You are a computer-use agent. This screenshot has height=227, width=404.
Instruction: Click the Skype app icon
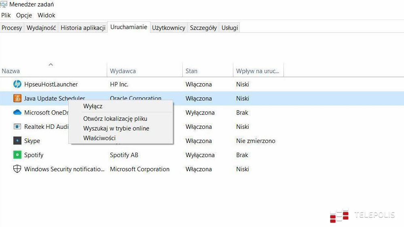point(17,141)
